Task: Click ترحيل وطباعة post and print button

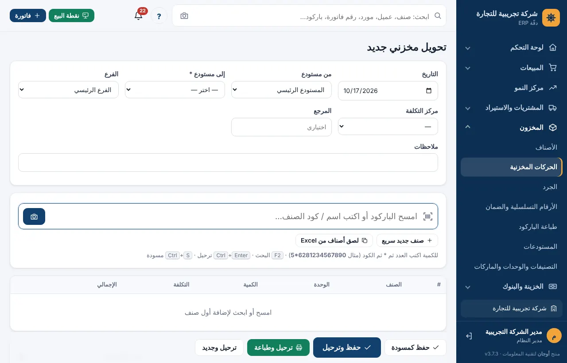Action: tap(279, 348)
